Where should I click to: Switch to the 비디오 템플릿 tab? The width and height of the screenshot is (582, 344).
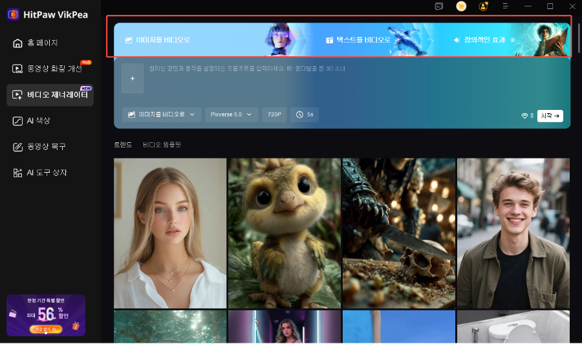point(162,145)
